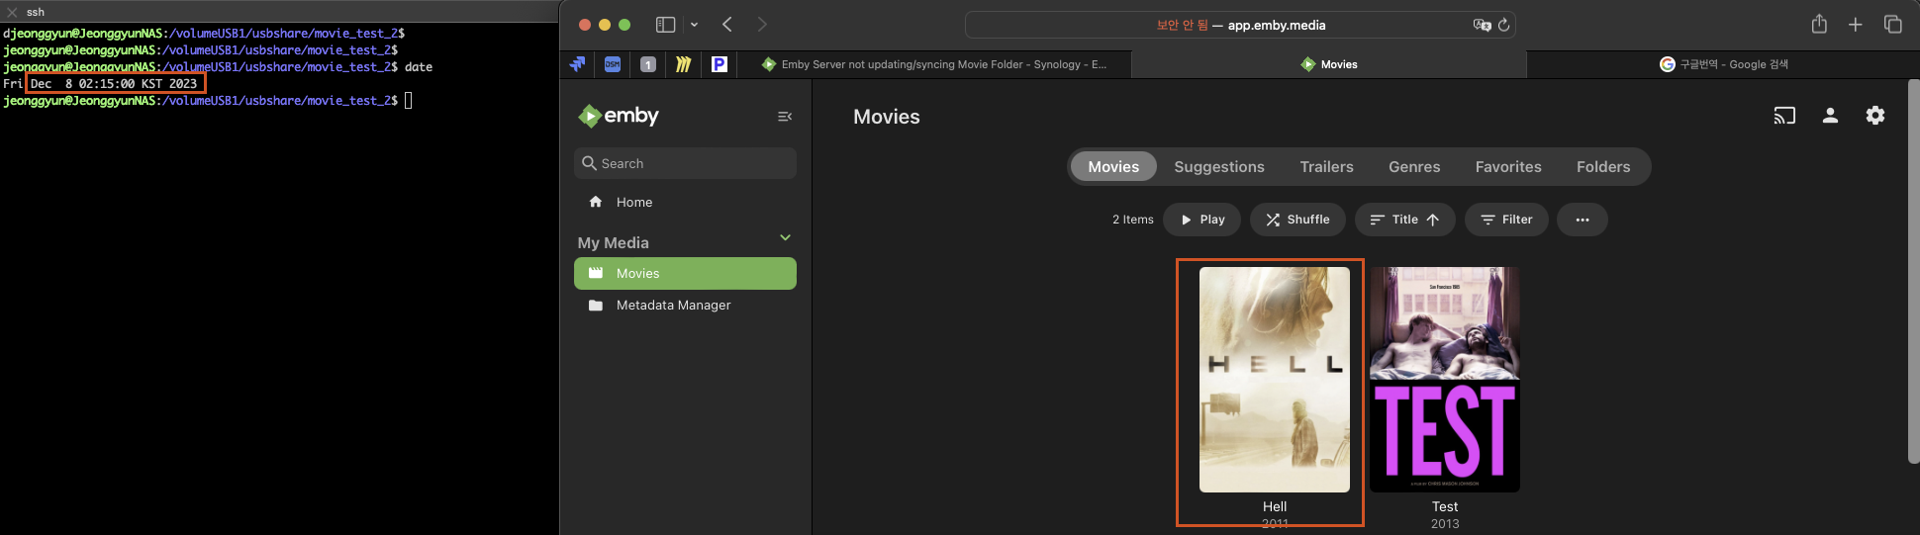Click the date output line in terminal
Viewport: 1920px width, 535px height.
[x=101, y=84]
